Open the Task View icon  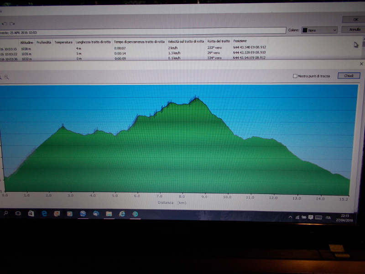[x=18, y=213]
